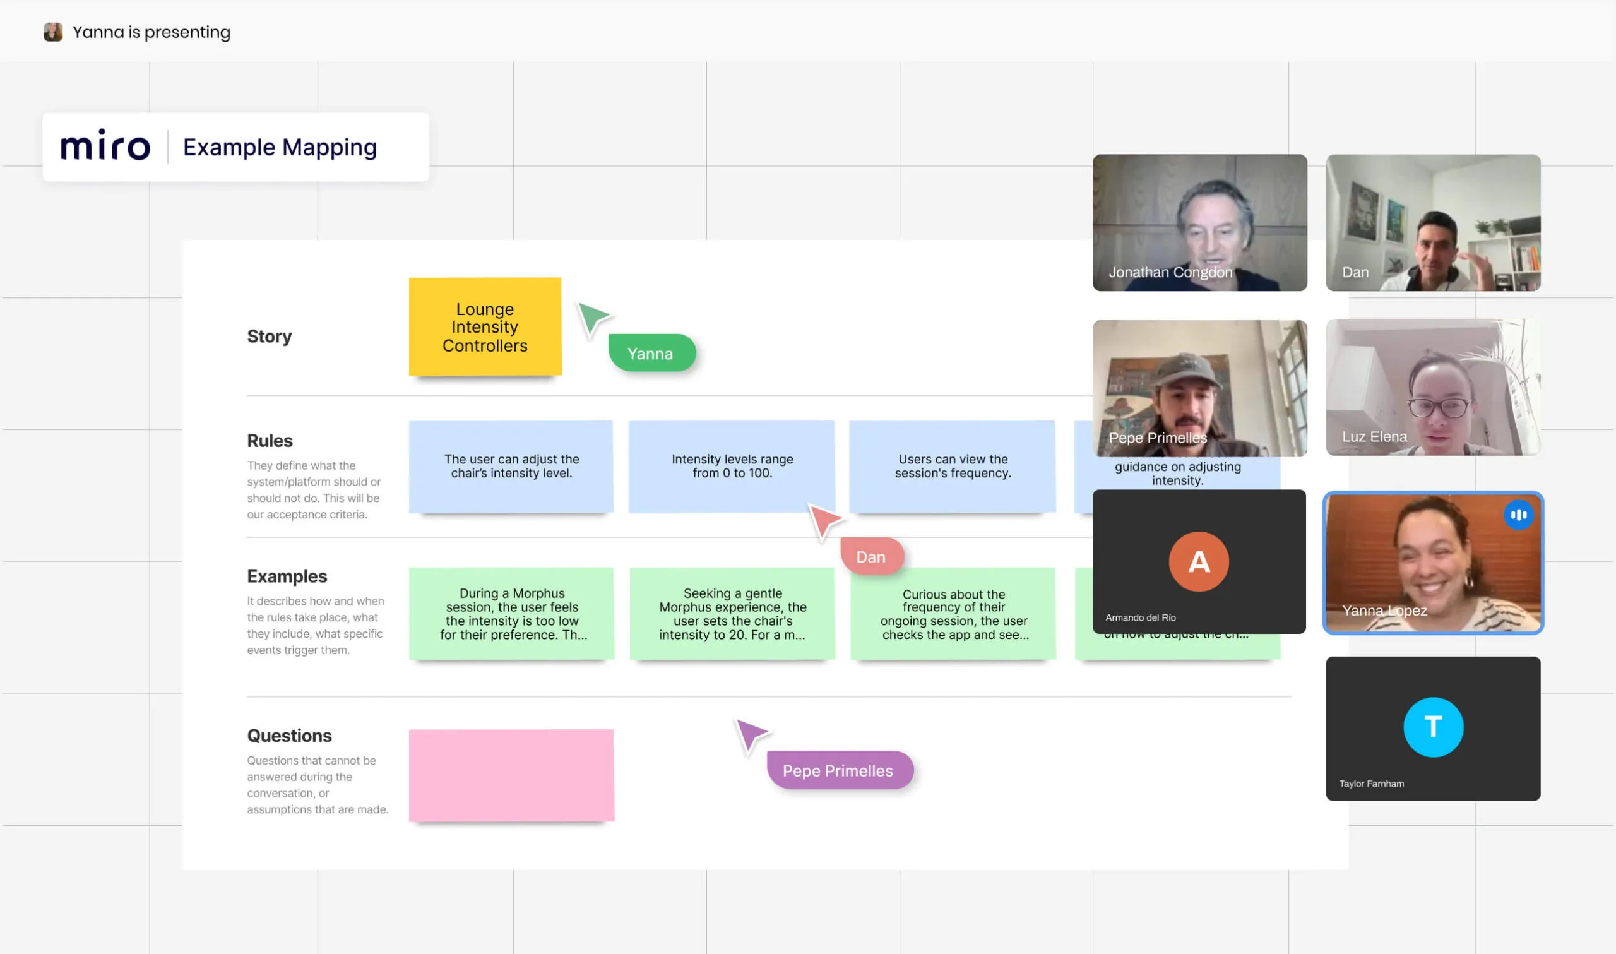Click the speaking indicator on Yanna Lopez's tile
Viewport: 1616px width, 954px height.
[x=1519, y=515]
